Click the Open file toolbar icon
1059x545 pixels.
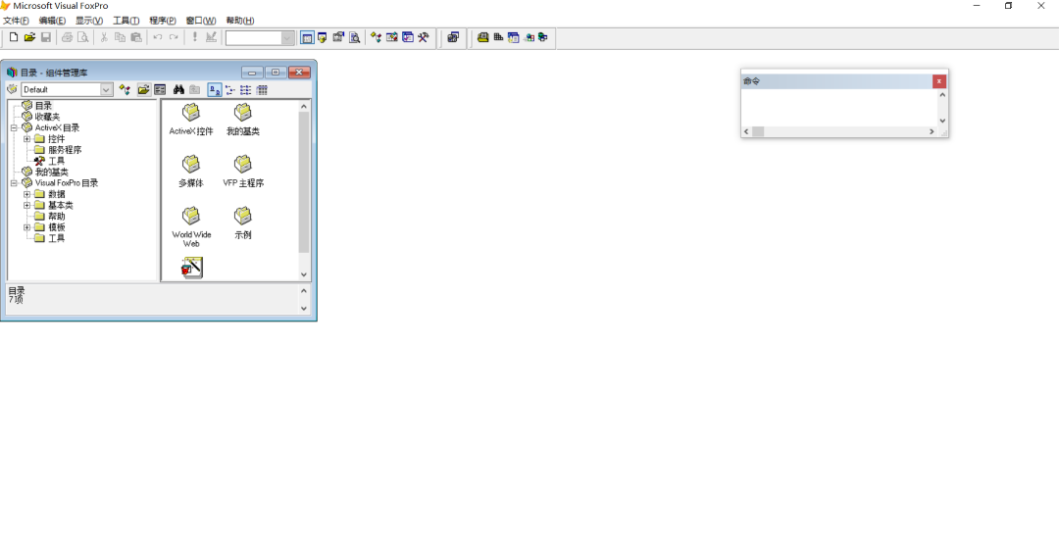point(29,37)
